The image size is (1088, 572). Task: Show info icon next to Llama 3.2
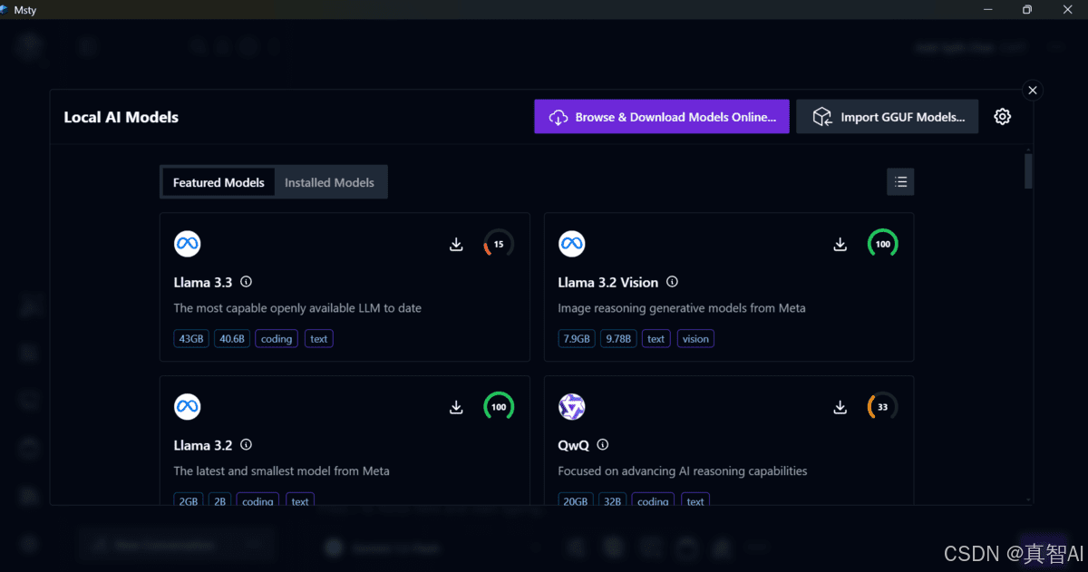coord(247,445)
